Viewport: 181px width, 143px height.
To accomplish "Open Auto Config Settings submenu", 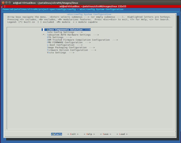I will [x=65, y=32].
